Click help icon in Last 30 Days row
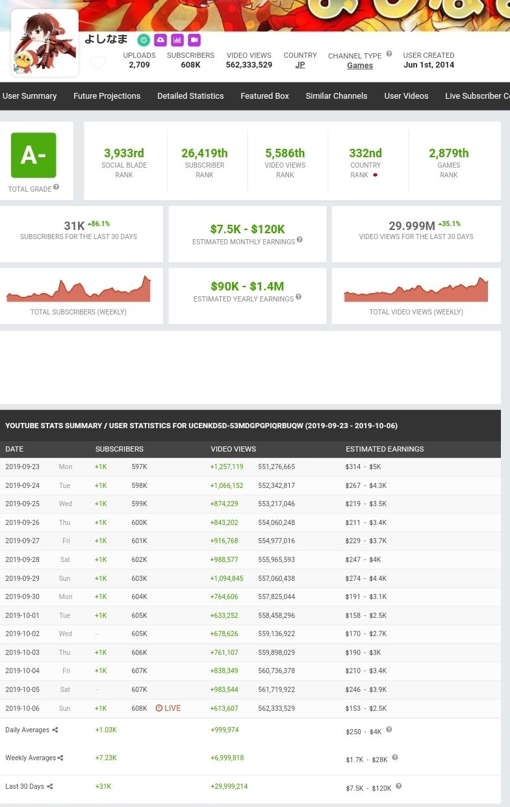This screenshot has width=510, height=807. pyautogui.click(x=398, y=786)
